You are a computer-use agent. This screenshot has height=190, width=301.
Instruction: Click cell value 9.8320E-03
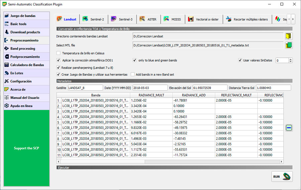tap(151, 128)
